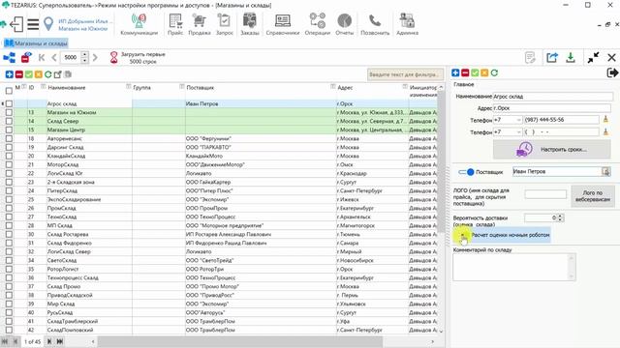Check the box for ПитерСклад row

[9, 190]
